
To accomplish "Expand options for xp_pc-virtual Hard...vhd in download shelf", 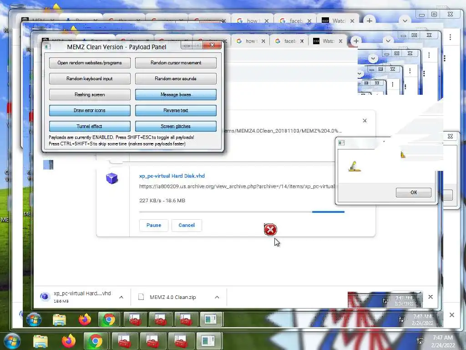I will (x=121, y=297).
